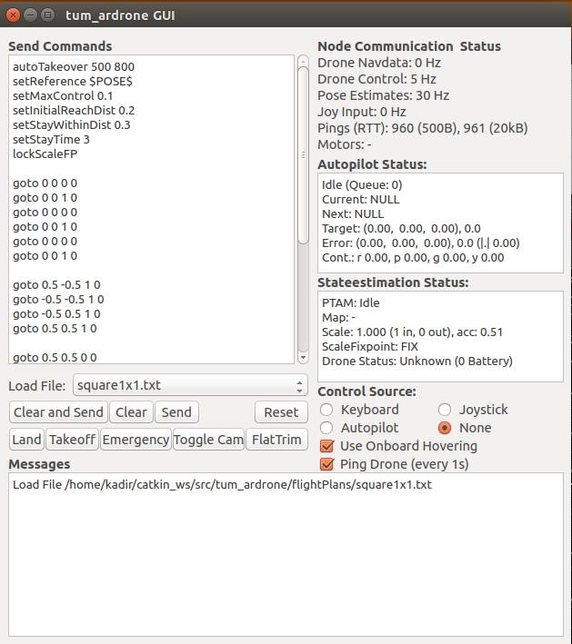Select None as control source
Viewport: 572px width, 644px height.
point(445,428)
